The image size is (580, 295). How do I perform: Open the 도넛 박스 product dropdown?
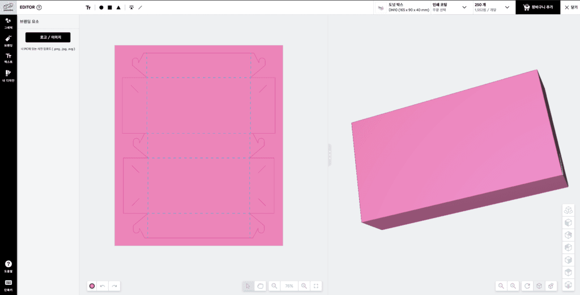403,7
